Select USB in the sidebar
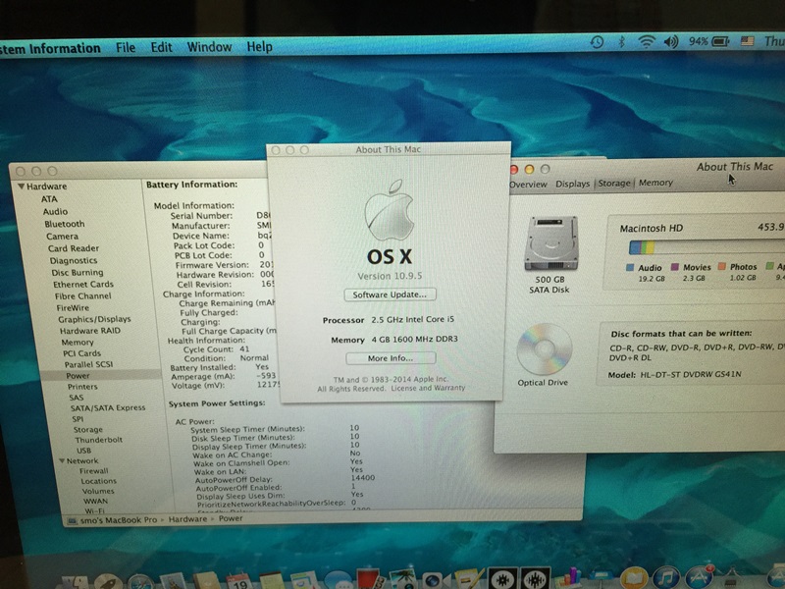This screenshot has width=785, height=589. 83,451
